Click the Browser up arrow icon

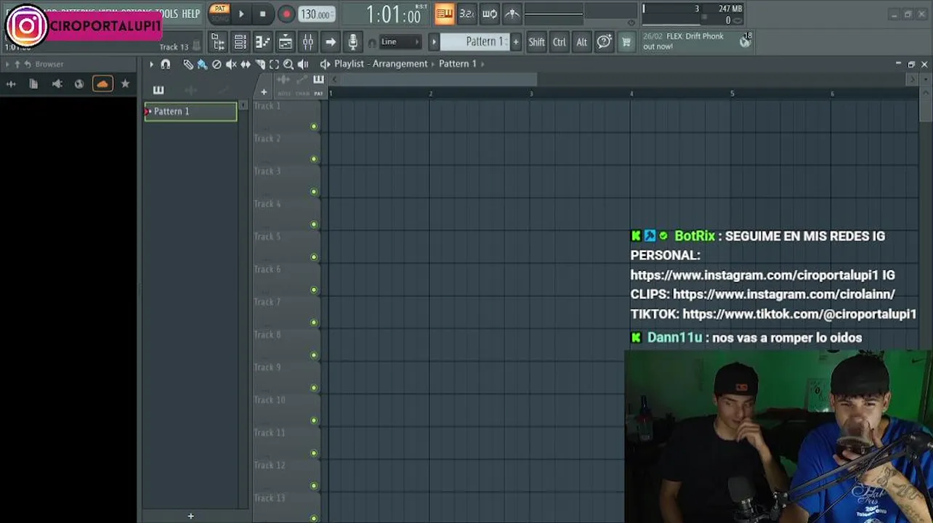tap(17, 64)
